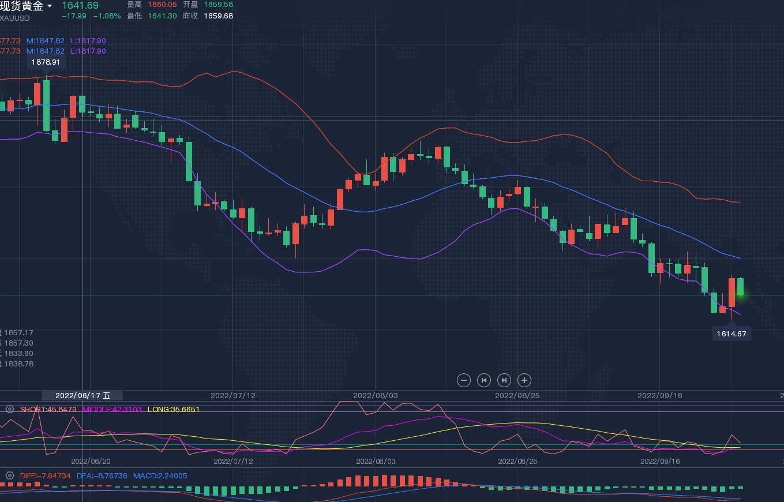Click the 1614.67 low price marker
Image resolution: width=784 pixels, height=502 pixels.
pos(732,334)
